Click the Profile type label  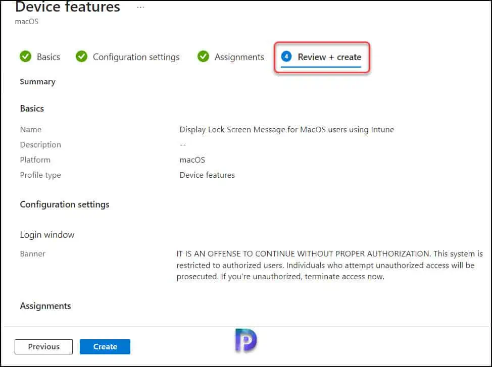tap(40, 175)
